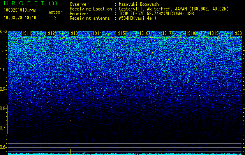Click observer name Masayuki Kobayashi

pos(140,4)
